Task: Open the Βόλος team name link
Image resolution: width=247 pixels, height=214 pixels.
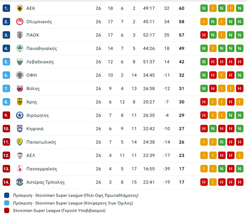Action: click(33, 89)
